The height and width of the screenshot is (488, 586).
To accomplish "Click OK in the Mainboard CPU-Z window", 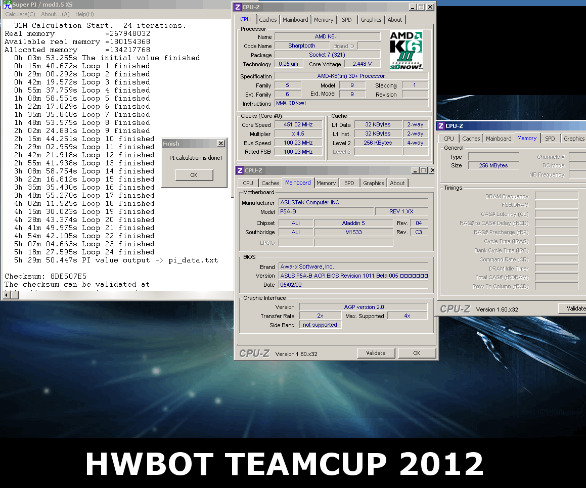I will [x=417, y=353].
